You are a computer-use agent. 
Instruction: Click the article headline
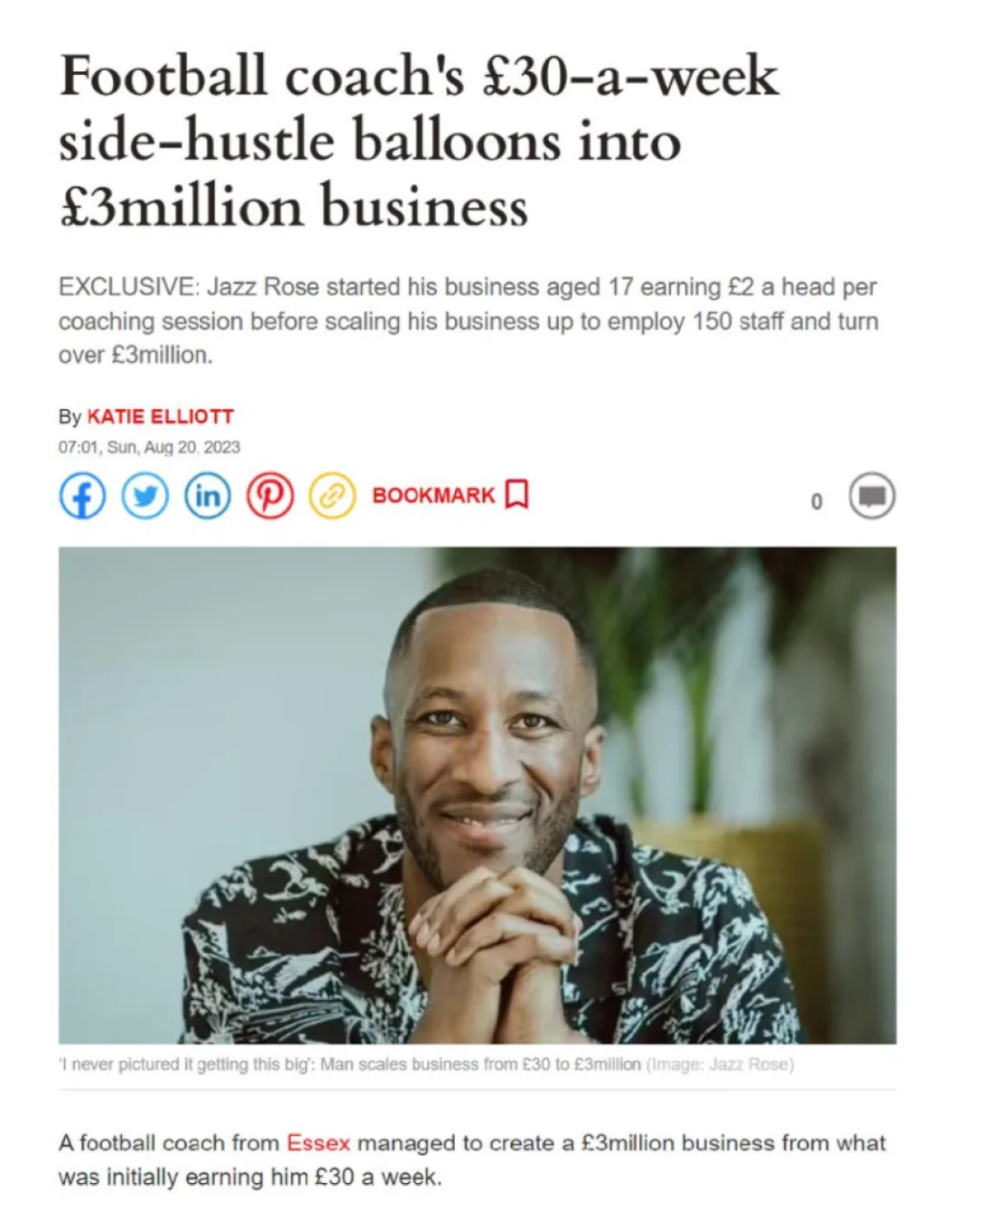(418, 141)
